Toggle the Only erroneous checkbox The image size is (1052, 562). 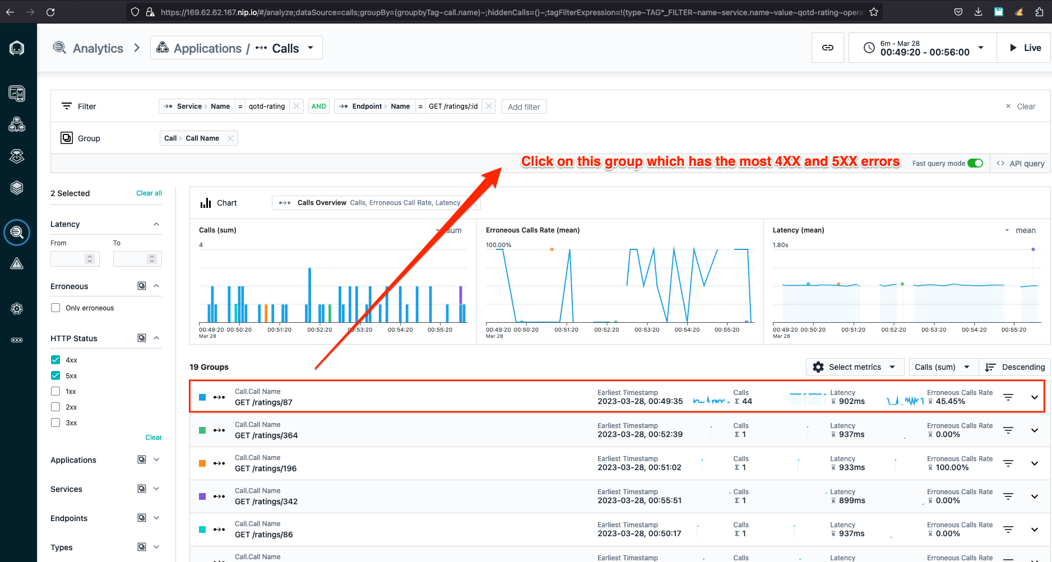[x=55, y=308]
